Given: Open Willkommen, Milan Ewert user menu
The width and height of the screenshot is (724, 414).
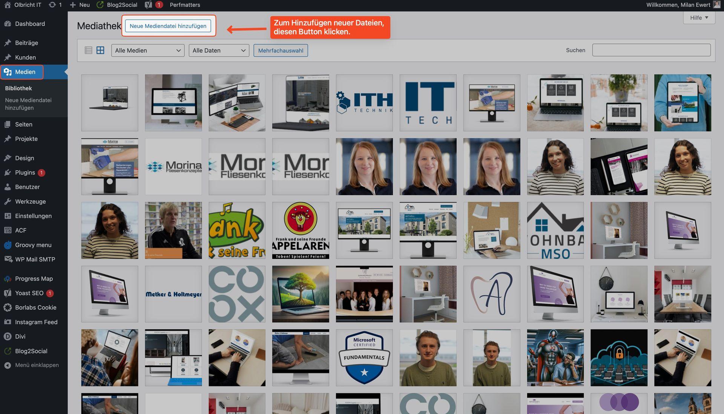Looking at the screenshot, I should point(683,5).
